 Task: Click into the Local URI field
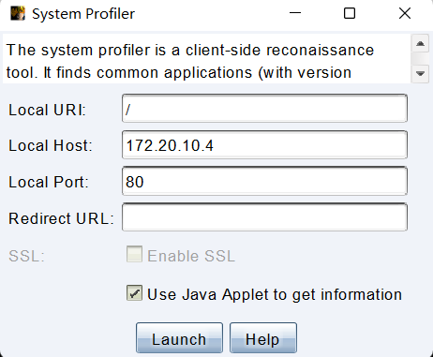264,109
